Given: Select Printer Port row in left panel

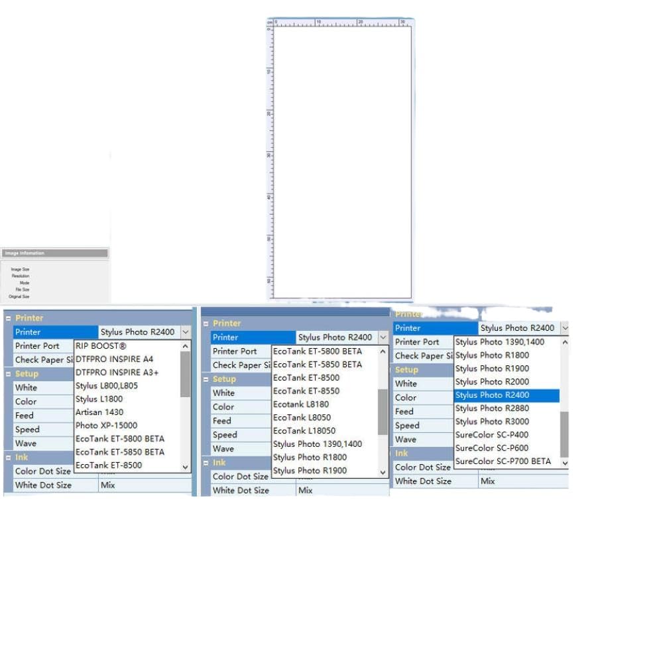Looking at the screenshot, I should [x=44, y=346].
